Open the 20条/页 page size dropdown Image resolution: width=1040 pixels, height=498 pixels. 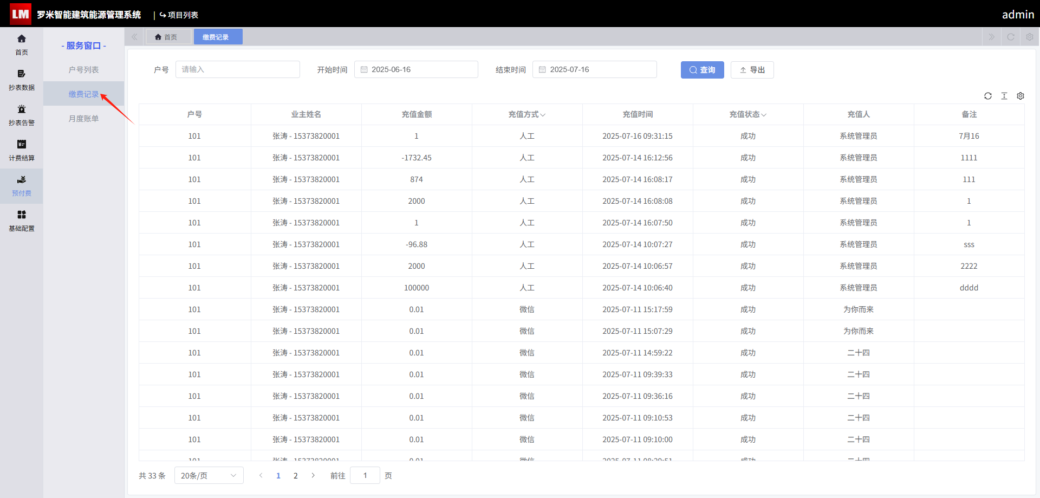coord(209,475)
